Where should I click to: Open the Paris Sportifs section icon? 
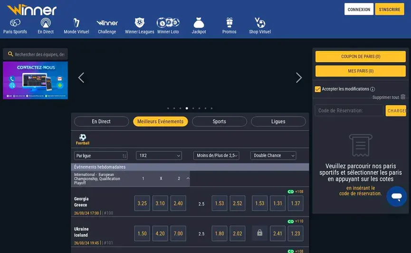click(x=15, y=23)
